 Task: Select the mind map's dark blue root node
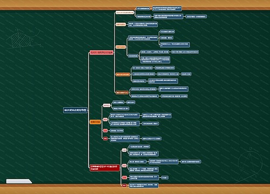click(75, 110)
